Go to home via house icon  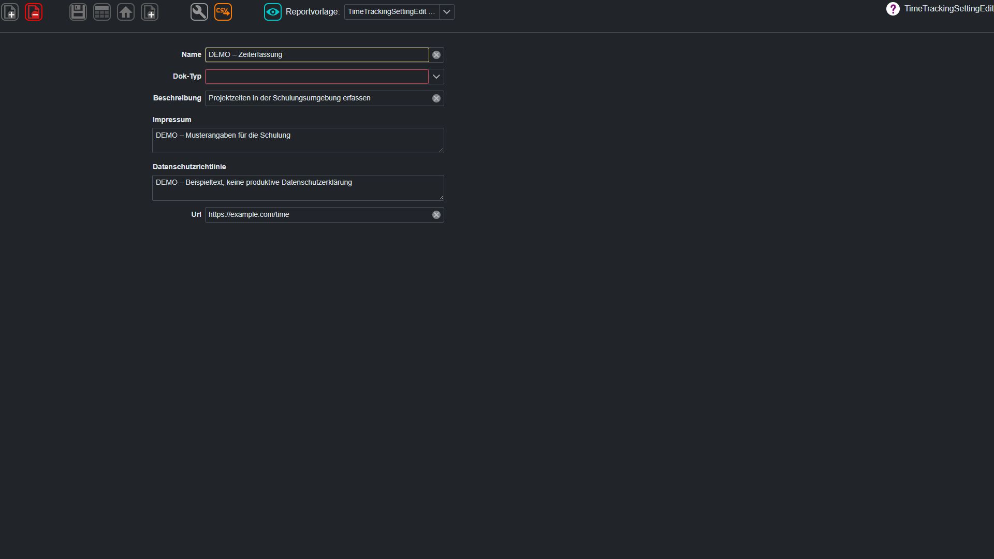click(126, 12)
